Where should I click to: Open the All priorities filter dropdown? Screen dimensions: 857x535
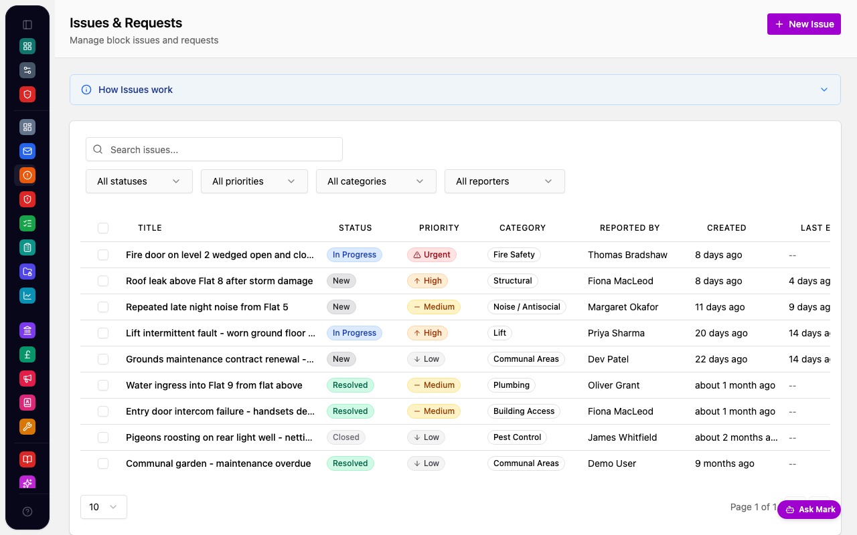[254, 181]
